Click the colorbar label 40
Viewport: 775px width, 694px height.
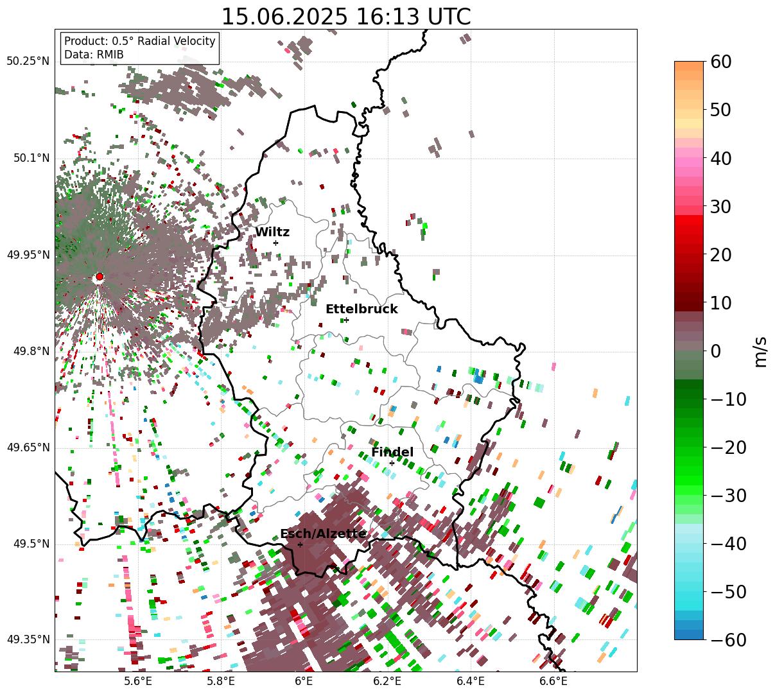pos(720,158)
